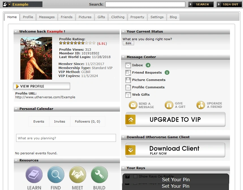
Task: Click the Web Gifts box icon
Action: [128, 95]
